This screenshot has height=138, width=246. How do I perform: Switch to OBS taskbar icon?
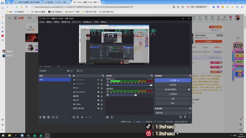pos(47,136)
